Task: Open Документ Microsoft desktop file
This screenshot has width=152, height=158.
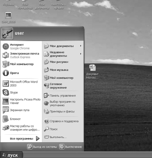Action: tap(92, 68)
